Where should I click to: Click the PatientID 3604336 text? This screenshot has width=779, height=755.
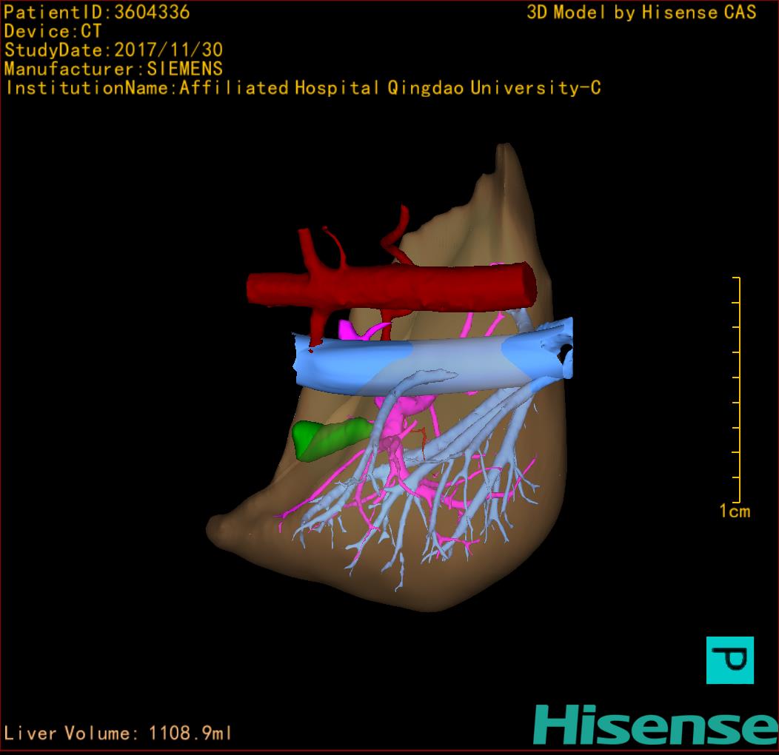tap(97, 13)
